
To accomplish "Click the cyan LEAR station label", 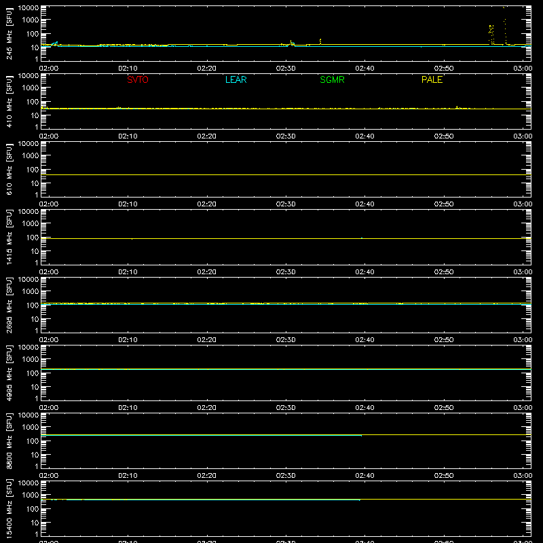I will click(x=236, y=79).
